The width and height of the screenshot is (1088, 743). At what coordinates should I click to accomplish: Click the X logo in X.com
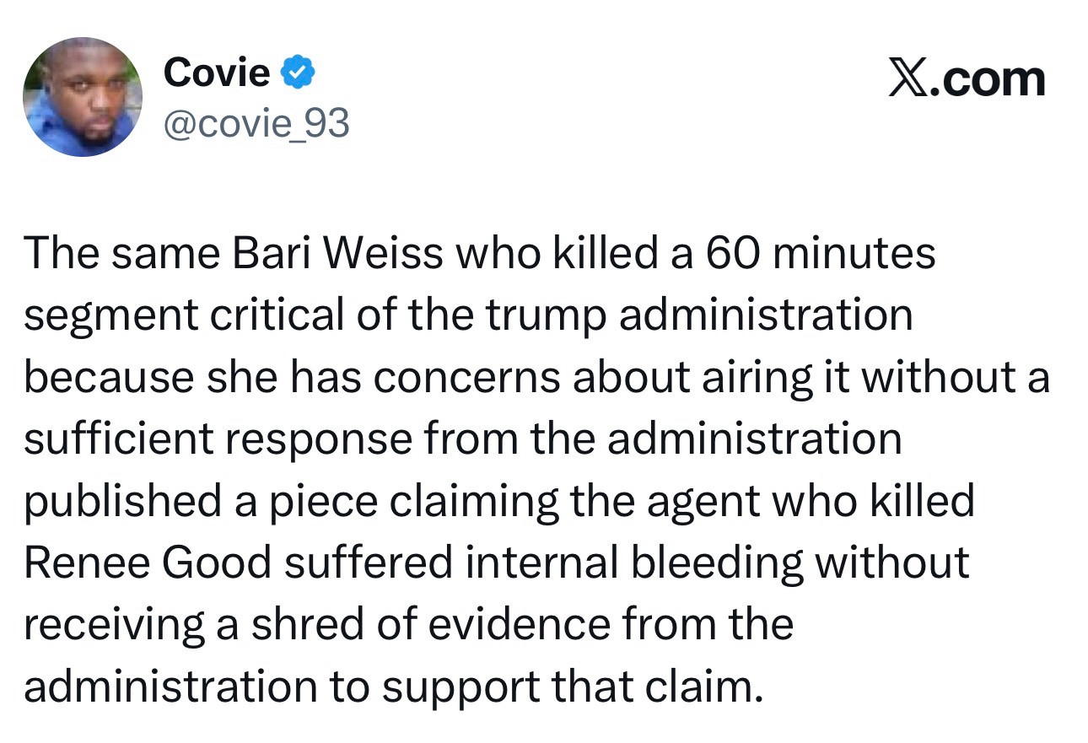tap(907, 80)
